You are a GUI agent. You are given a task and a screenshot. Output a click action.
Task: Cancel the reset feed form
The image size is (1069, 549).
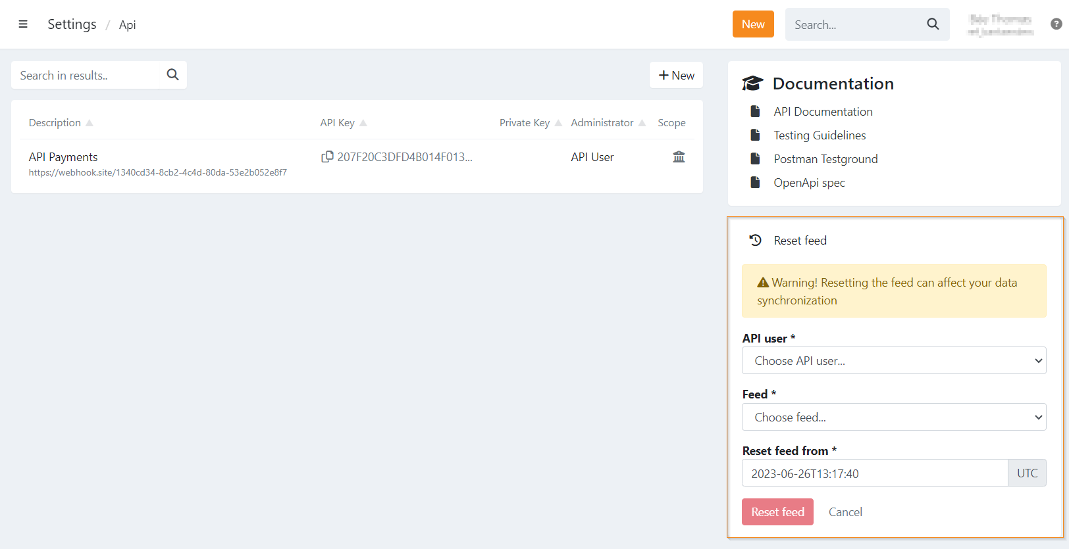pos(845,512)
